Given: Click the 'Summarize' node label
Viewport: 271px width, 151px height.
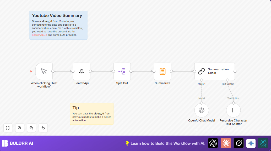Looking at the screenshot, I should [x=162, y=83].
